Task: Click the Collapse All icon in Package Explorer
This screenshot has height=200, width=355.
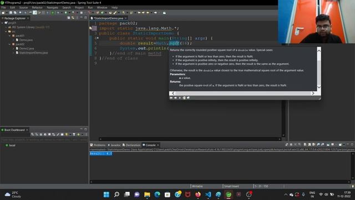Action: (69, 18)
